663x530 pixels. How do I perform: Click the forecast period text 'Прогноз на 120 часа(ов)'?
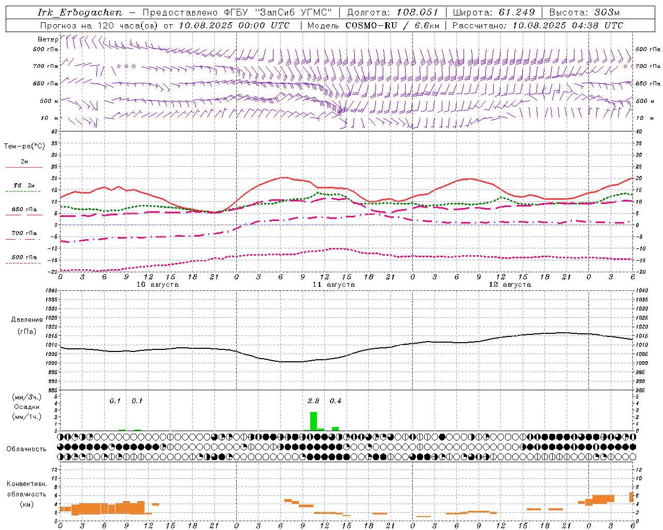[100, 25]
